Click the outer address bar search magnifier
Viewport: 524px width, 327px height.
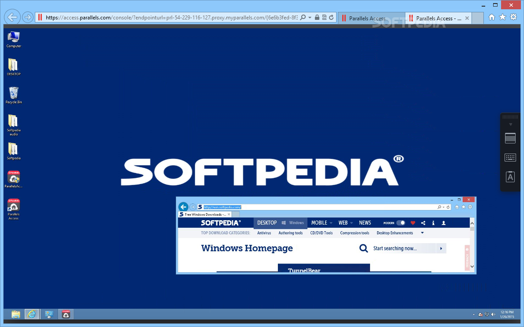coord(303,17)
